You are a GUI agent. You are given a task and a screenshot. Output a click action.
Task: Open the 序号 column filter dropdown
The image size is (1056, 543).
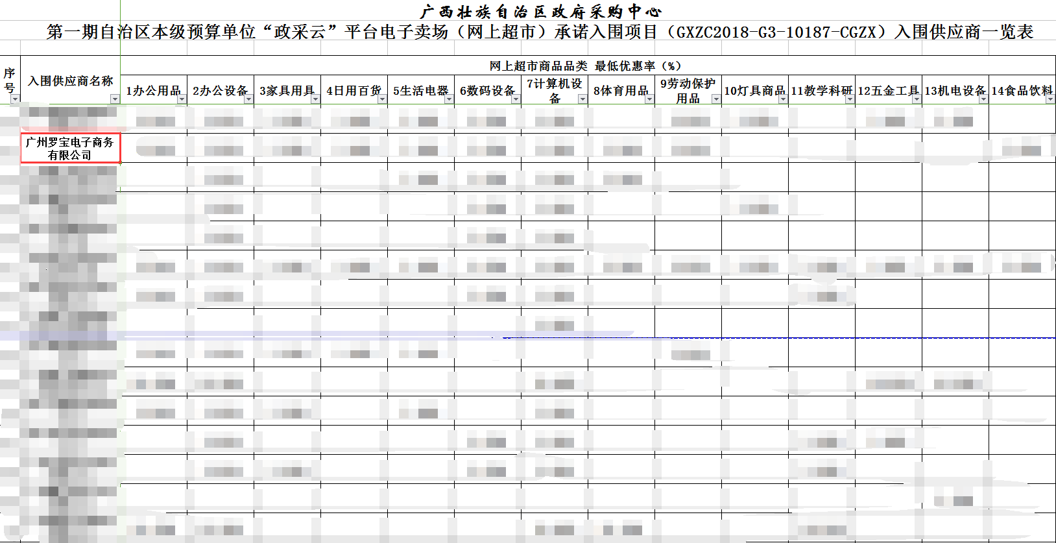(x=14, y=99)
